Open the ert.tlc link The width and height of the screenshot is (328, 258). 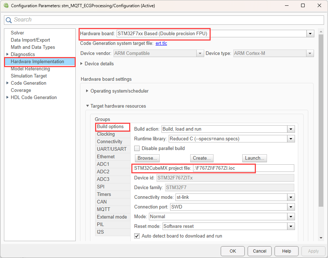tap(161, 43)
